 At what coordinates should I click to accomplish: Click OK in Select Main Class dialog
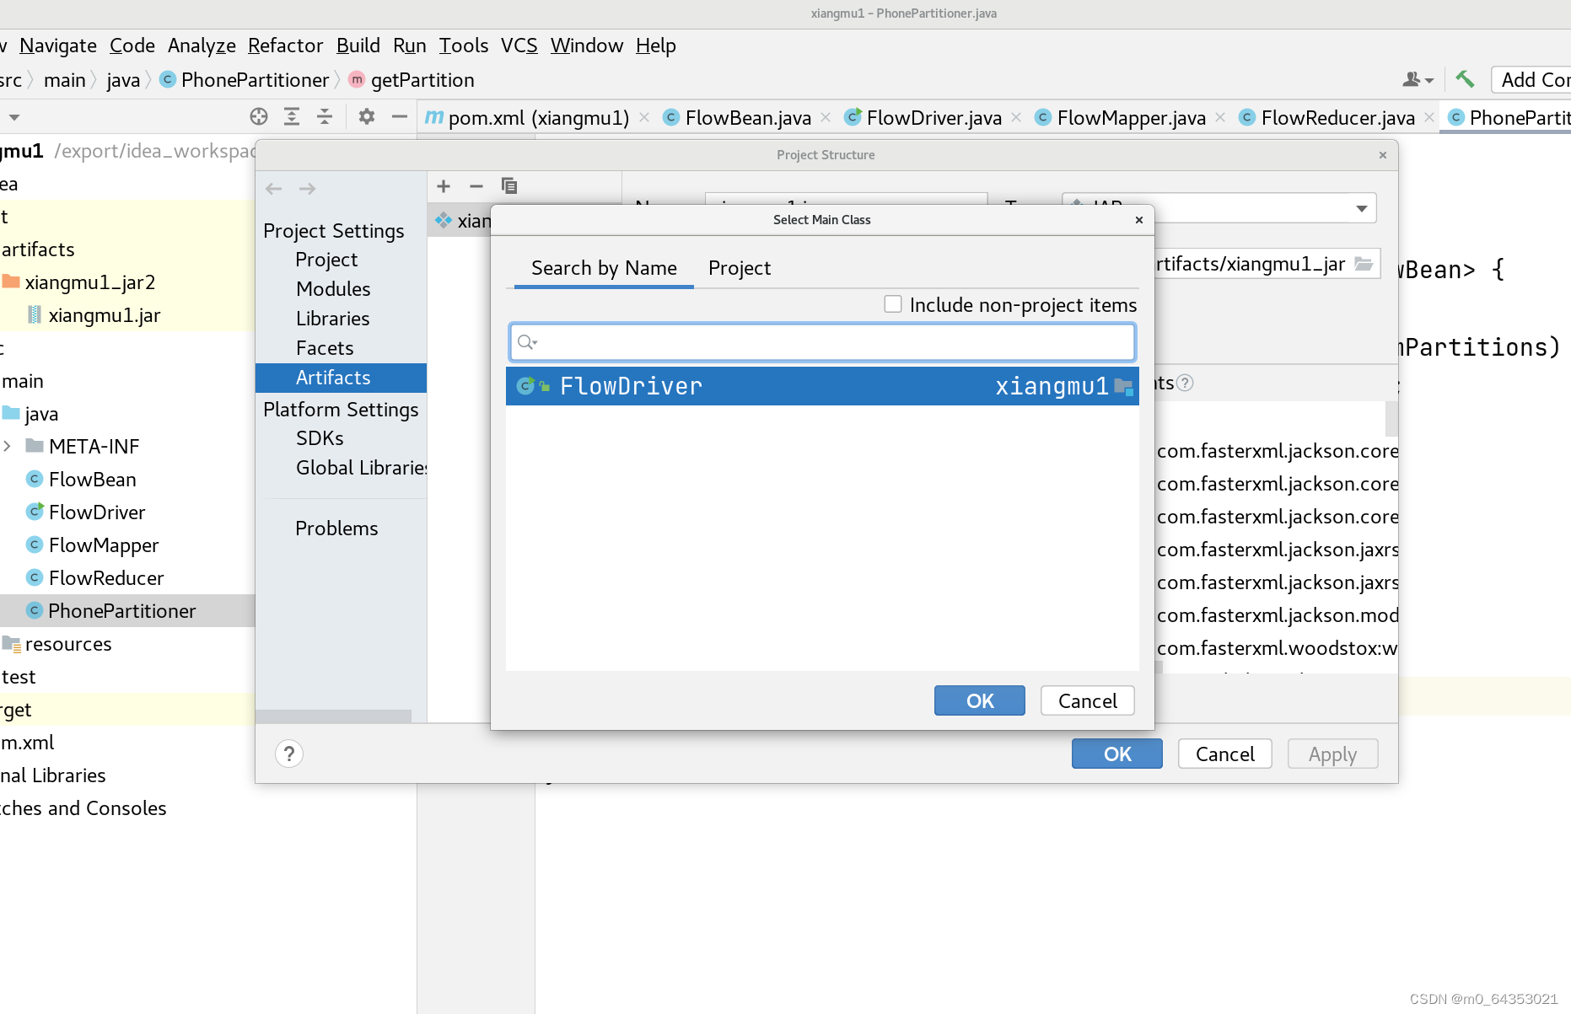(980, 700)
